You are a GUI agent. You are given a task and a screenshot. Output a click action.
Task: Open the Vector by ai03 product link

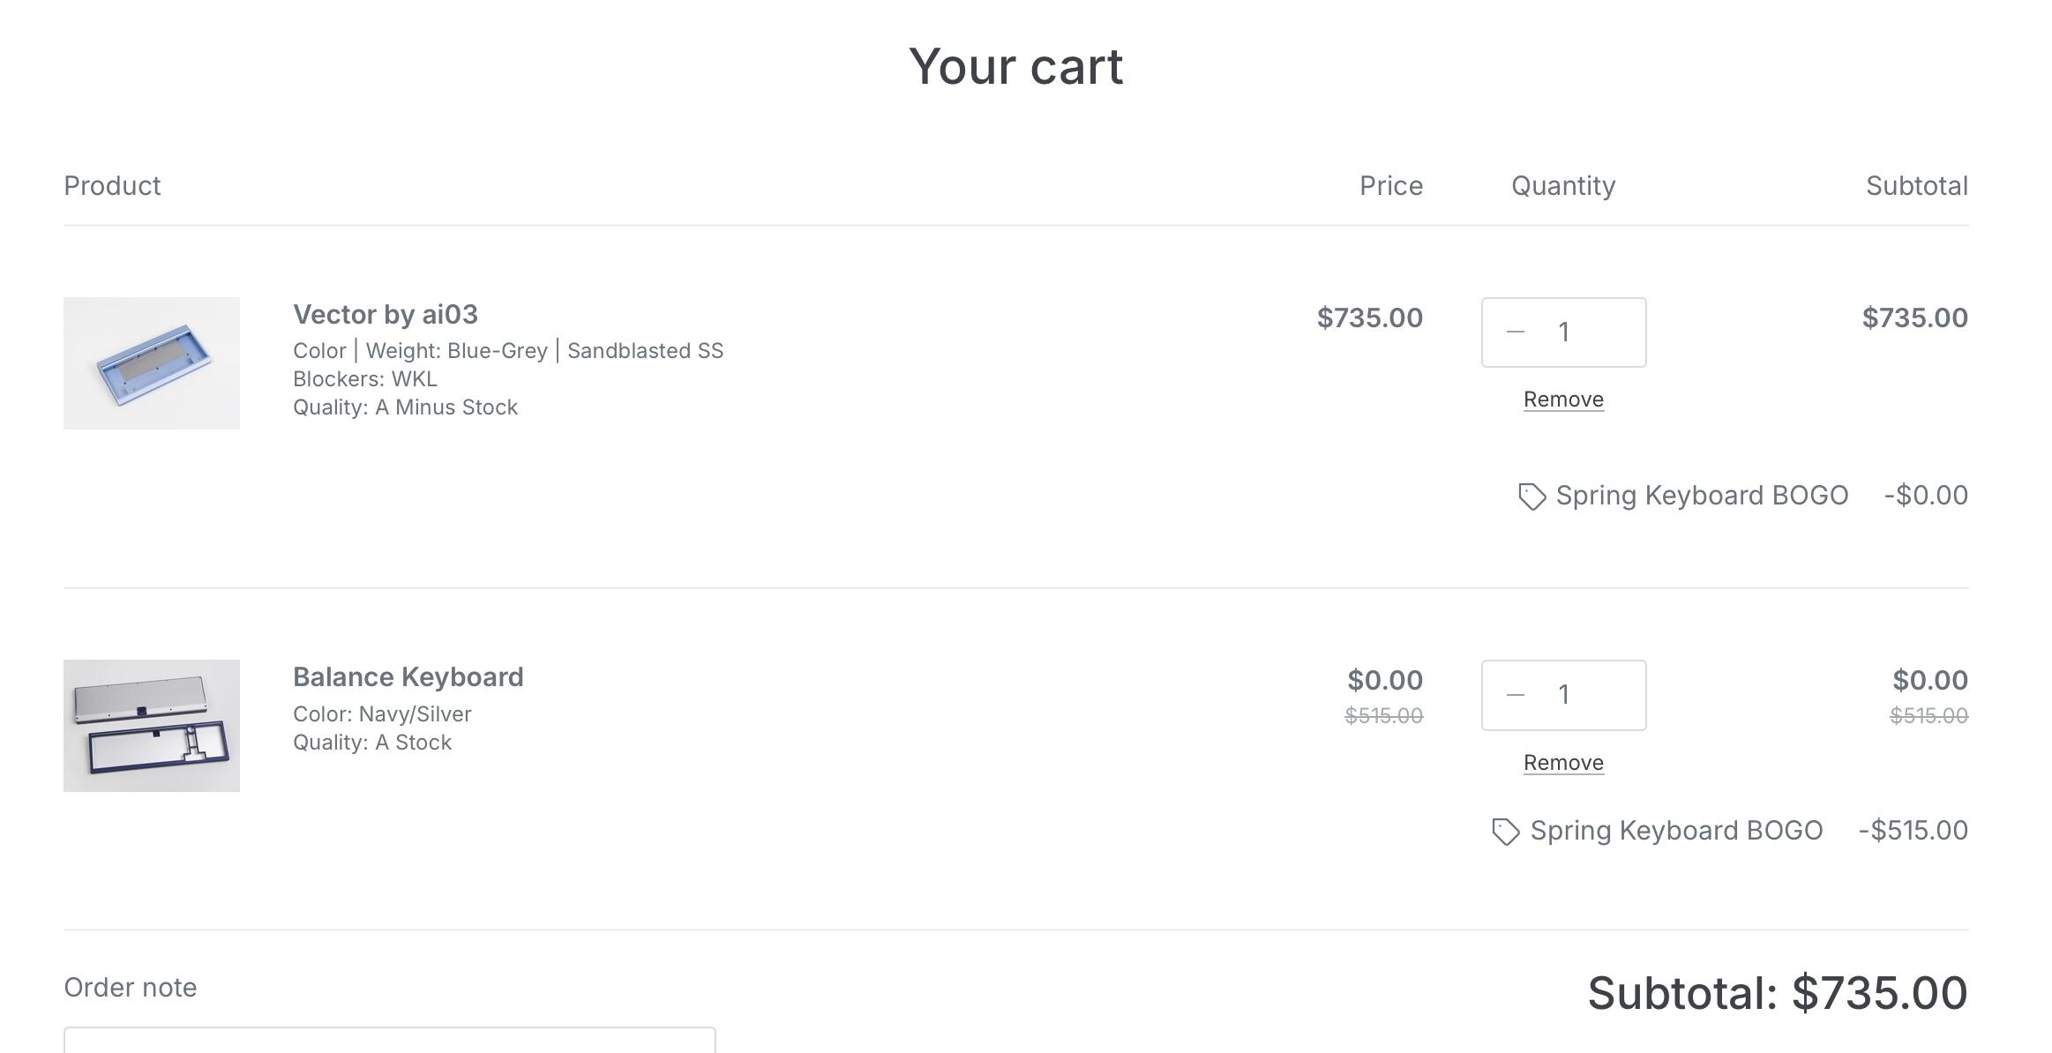(386, 315)
